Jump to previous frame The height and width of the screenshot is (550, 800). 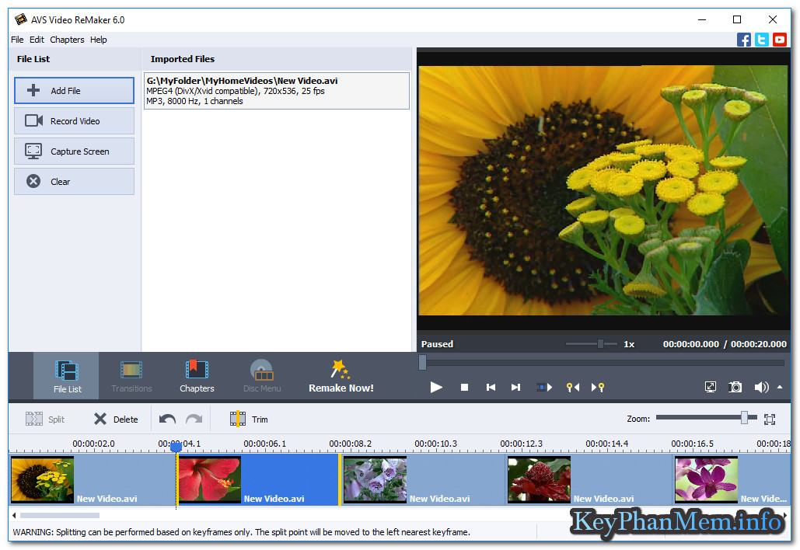tap(491, 388)
